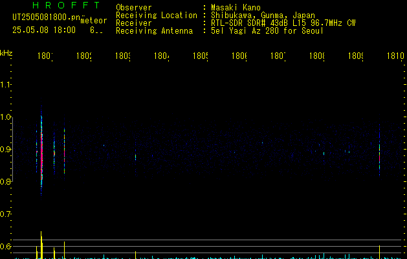Click the Receiving Antenna label
The image size is (407, 259).
click(x=154, y=31)
